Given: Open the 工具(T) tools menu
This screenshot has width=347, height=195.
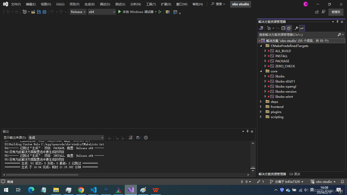Looking at the screenshot, I should [151, 4].
